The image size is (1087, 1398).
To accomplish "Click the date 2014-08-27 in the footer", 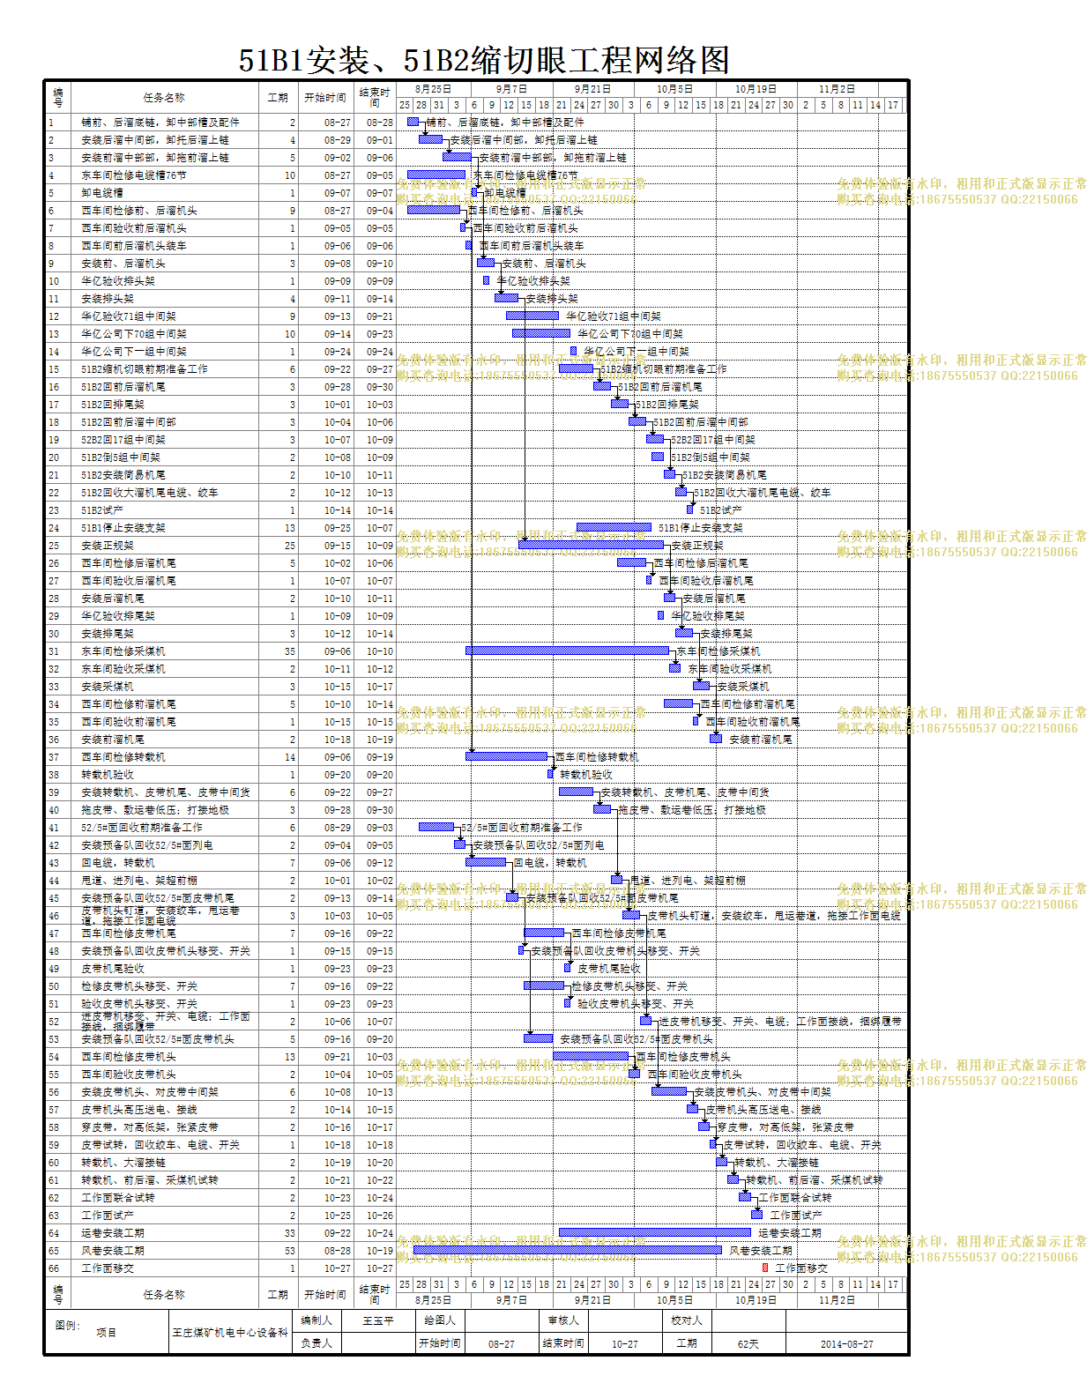I will pyautogui.click(x=846, y=1343).
